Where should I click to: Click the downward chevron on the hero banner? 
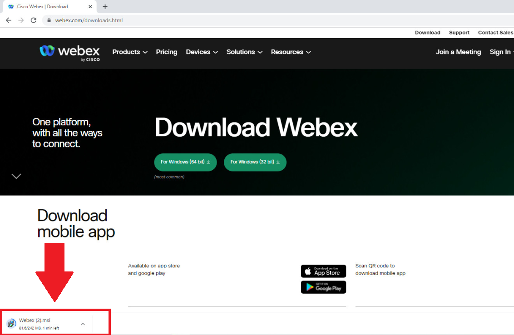[16, 176]
